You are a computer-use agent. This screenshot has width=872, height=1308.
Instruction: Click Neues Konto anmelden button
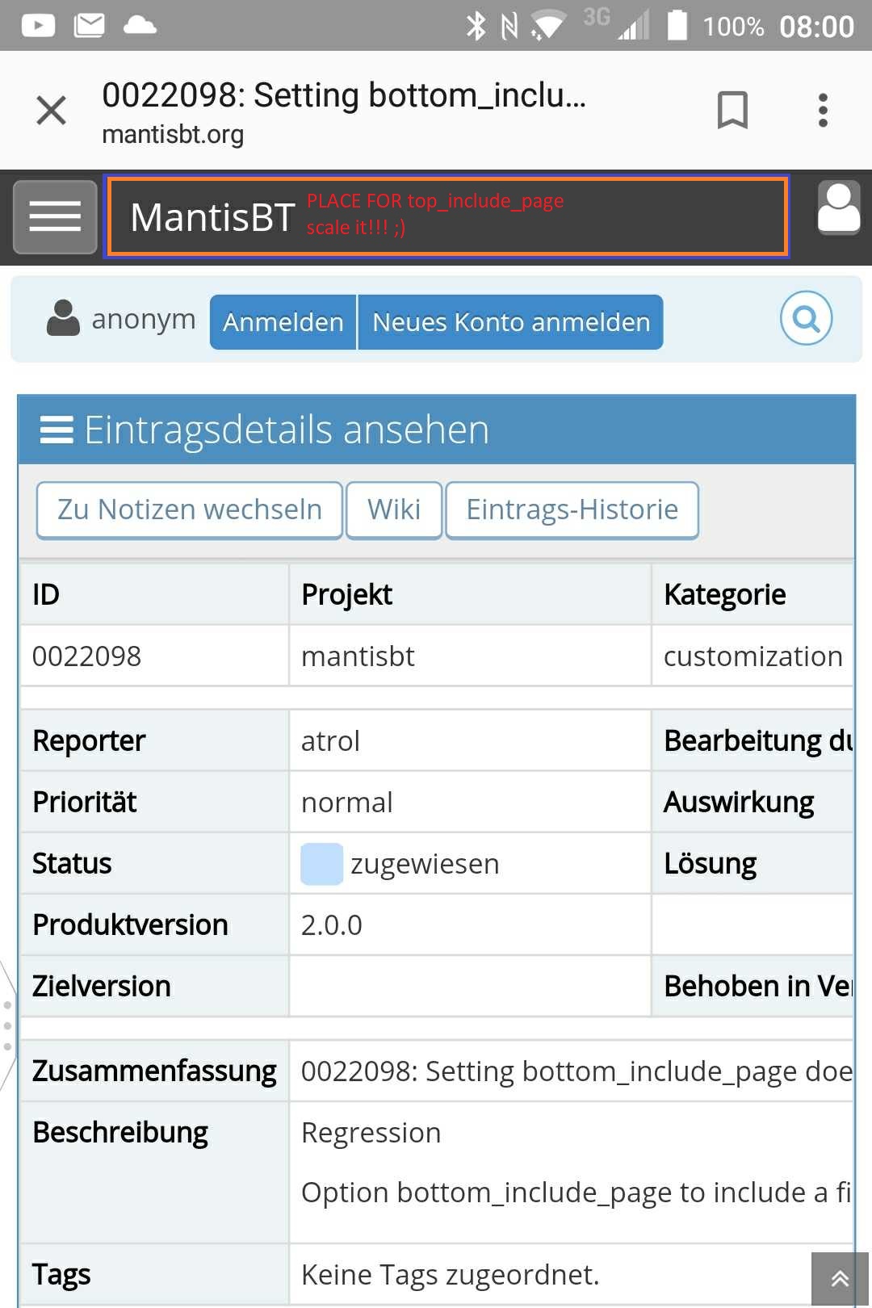pos(510,322)
